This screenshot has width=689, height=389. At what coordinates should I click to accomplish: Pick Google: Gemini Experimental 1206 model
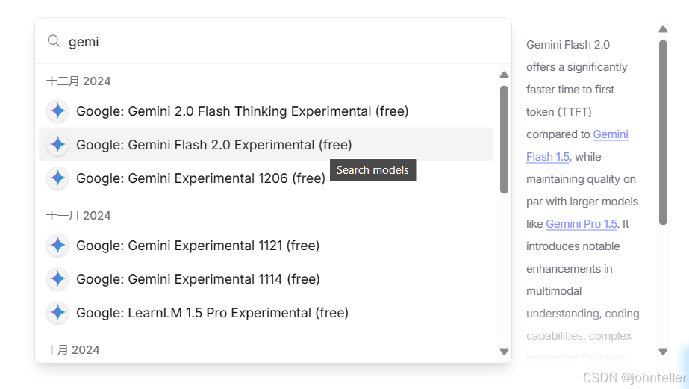(x=200, y=178)
